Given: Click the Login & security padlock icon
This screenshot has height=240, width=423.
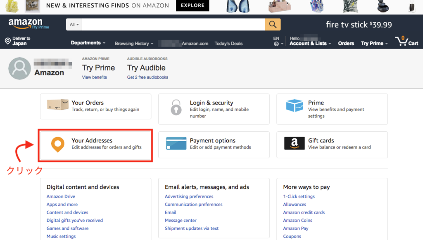Looking at the screenshot, I should pyautogui.click(x=176, y=107).
